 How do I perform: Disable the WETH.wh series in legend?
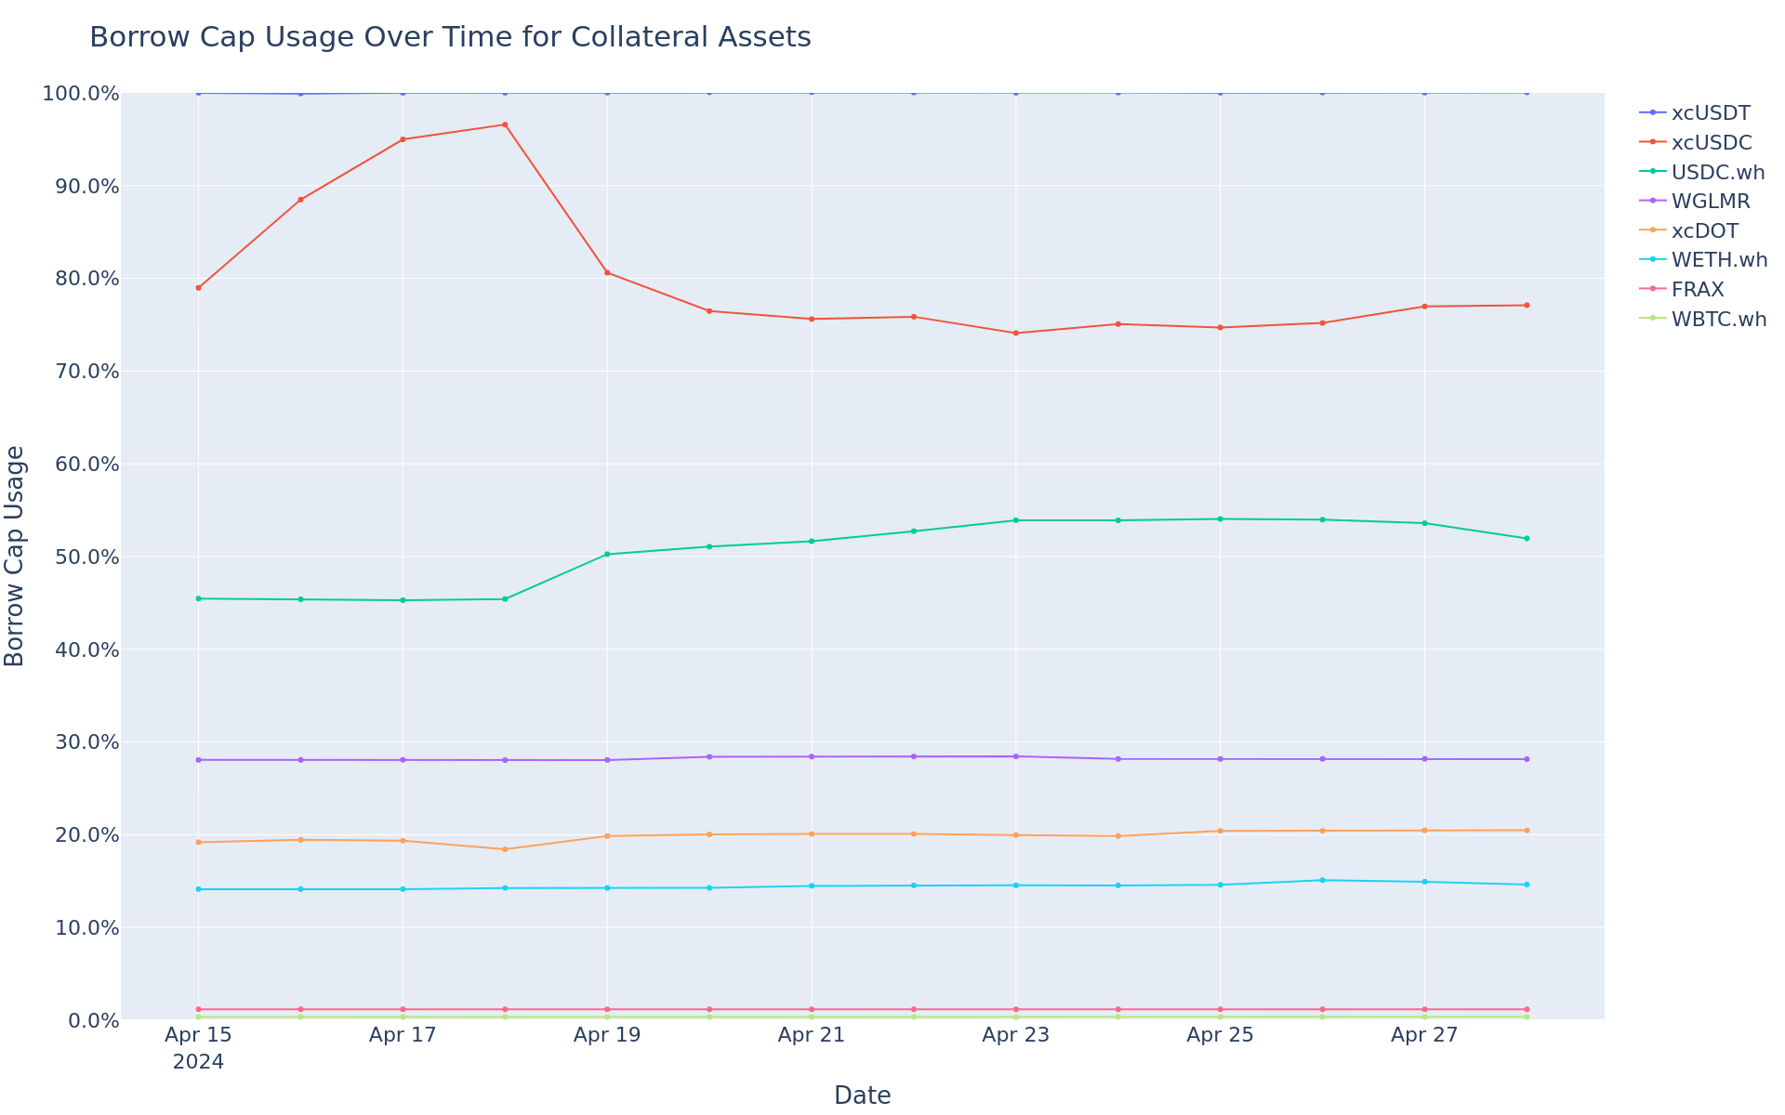(x=1718, y=260)
